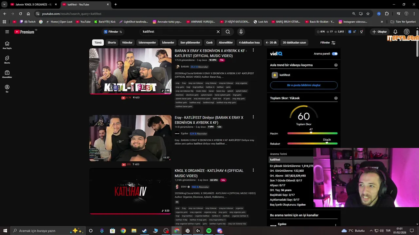Click the help icon next to Toplam Skor
Image resolution: width=419 pixels, height=235 pixels.
336,98
